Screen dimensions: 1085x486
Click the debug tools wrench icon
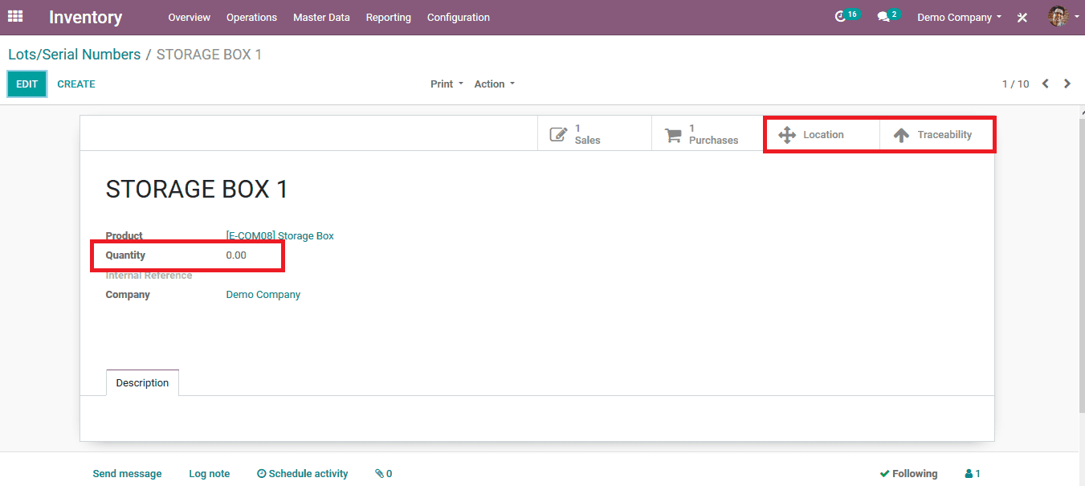point(1022,17)
